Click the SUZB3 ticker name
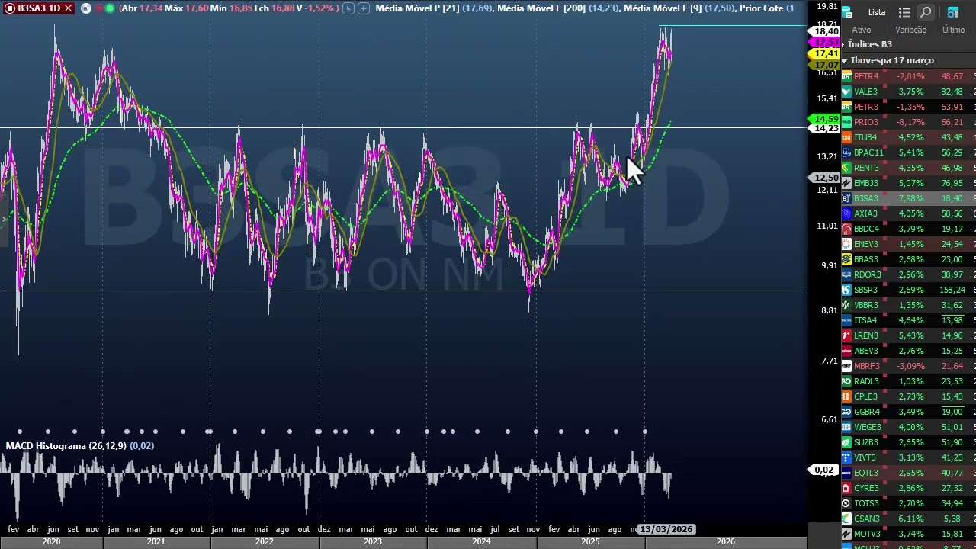Viewport: 976px width, 549px height. coord(866,442)
